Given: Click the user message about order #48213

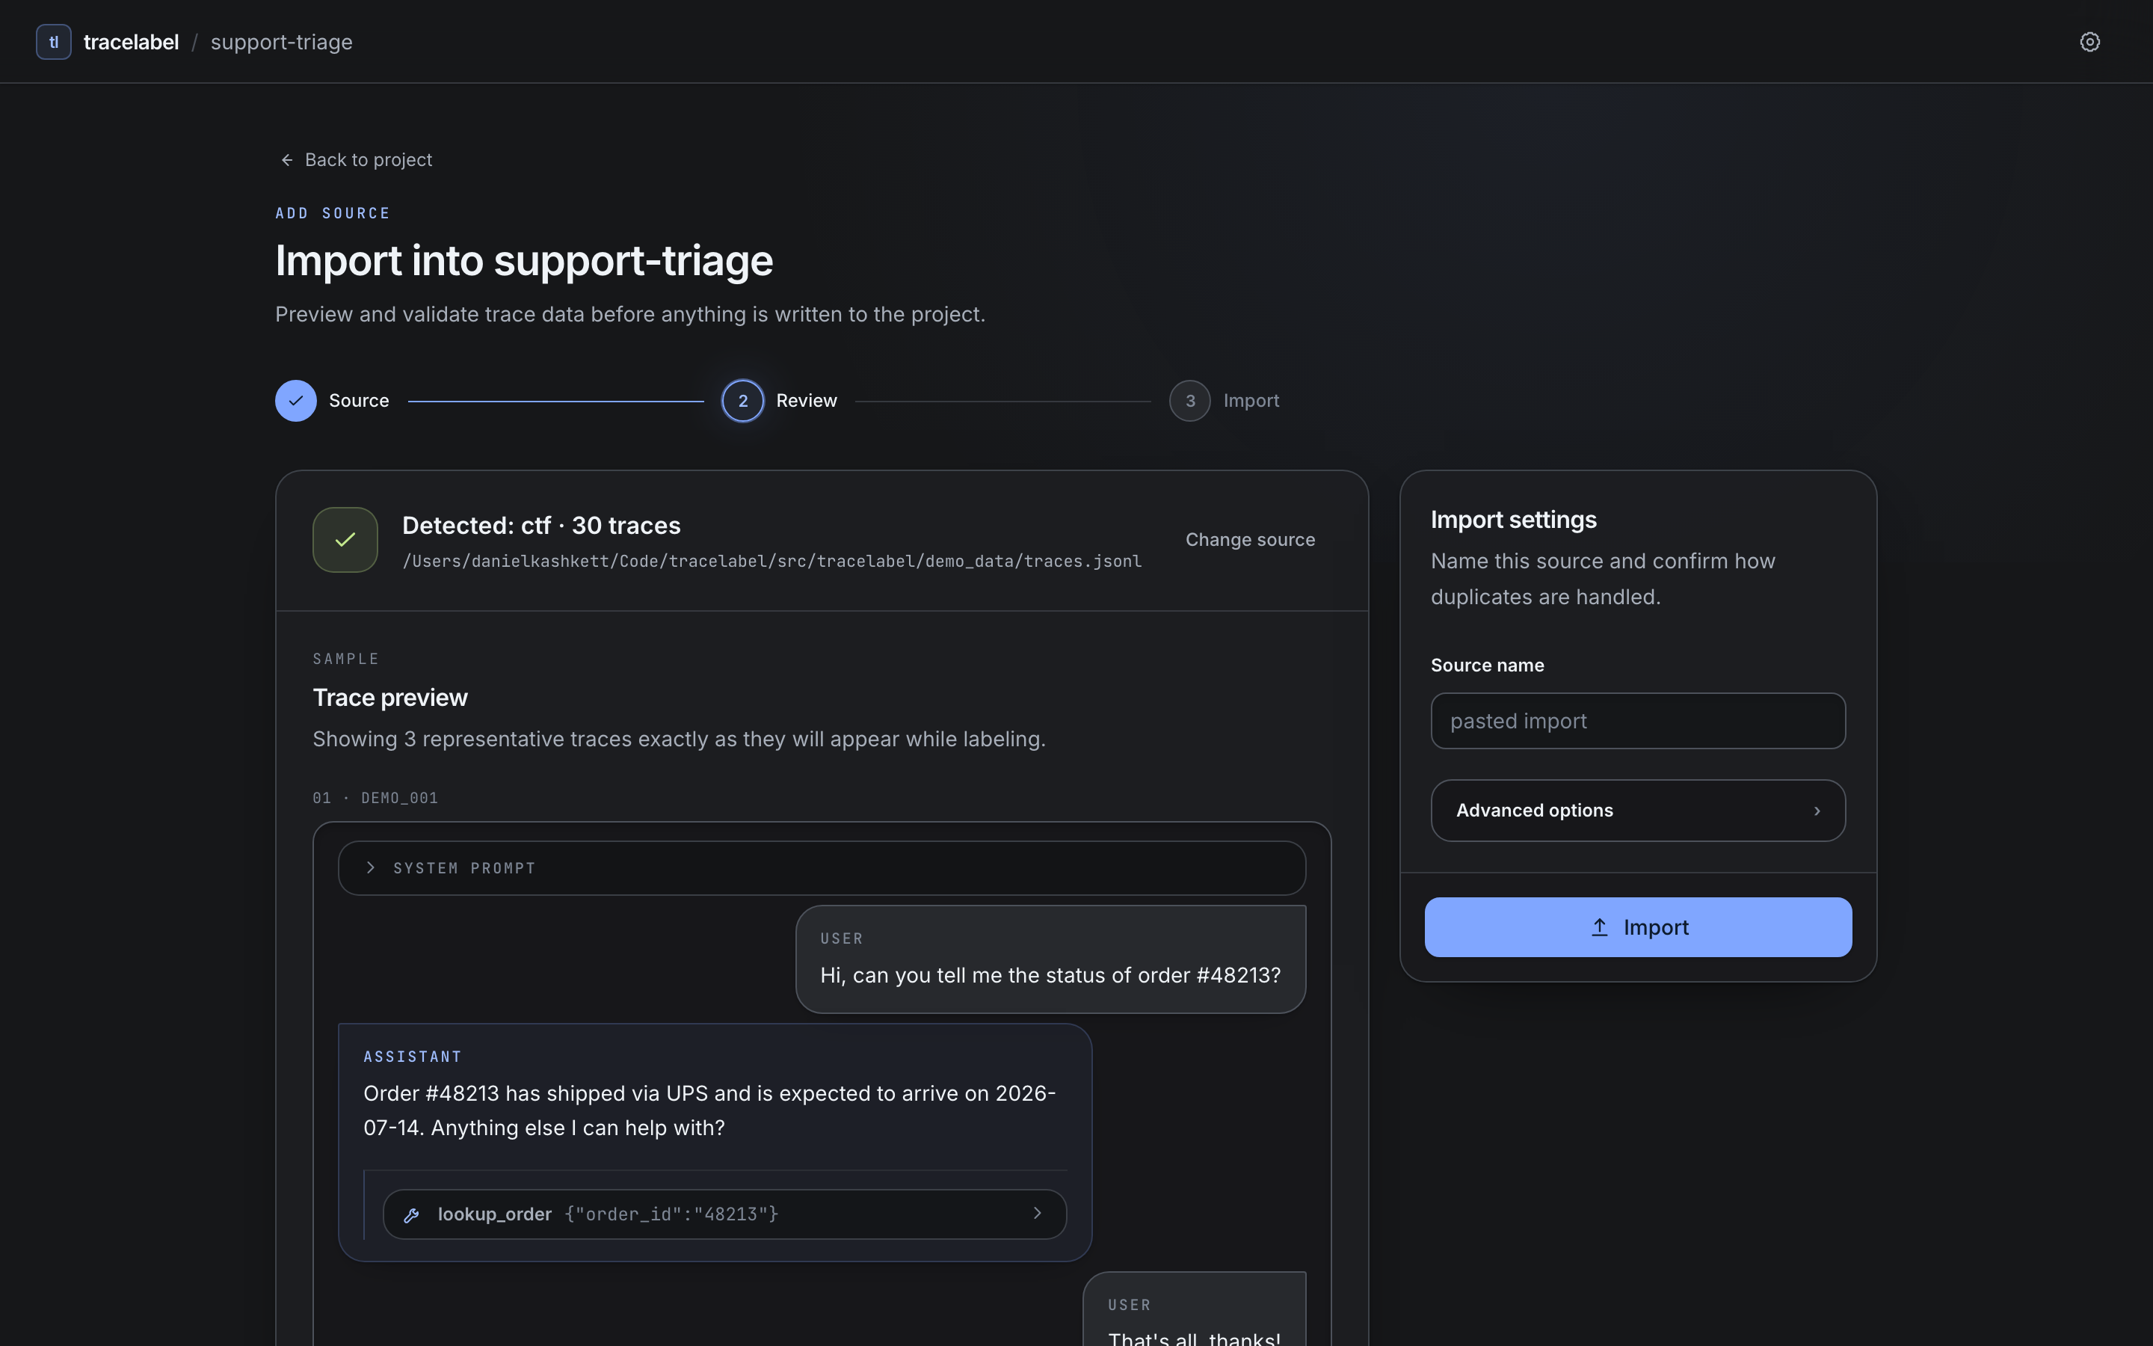Looking at the screenshot, I should tap(1050, 959).
